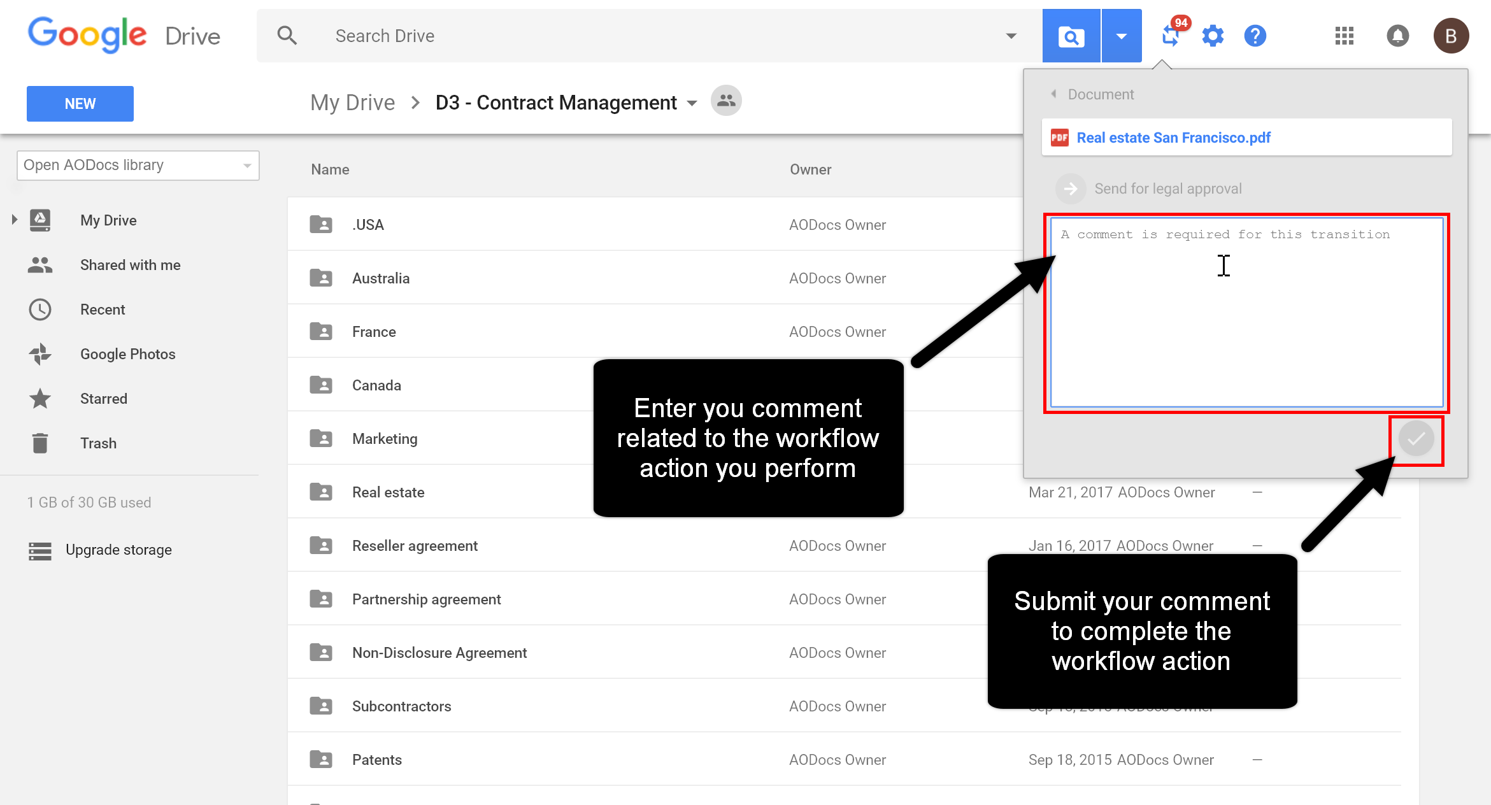The height and width of the screenshot is (805, 1491).
Task: Click the PDF file icon in panel
Action: coord(1059,138)
